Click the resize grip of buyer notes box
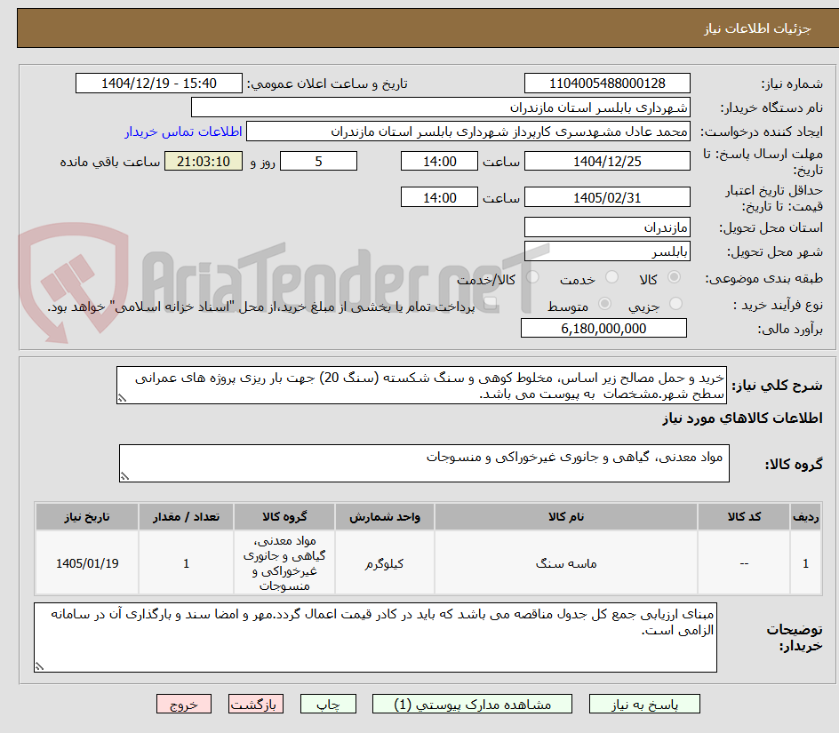 (x=40, y=666)
